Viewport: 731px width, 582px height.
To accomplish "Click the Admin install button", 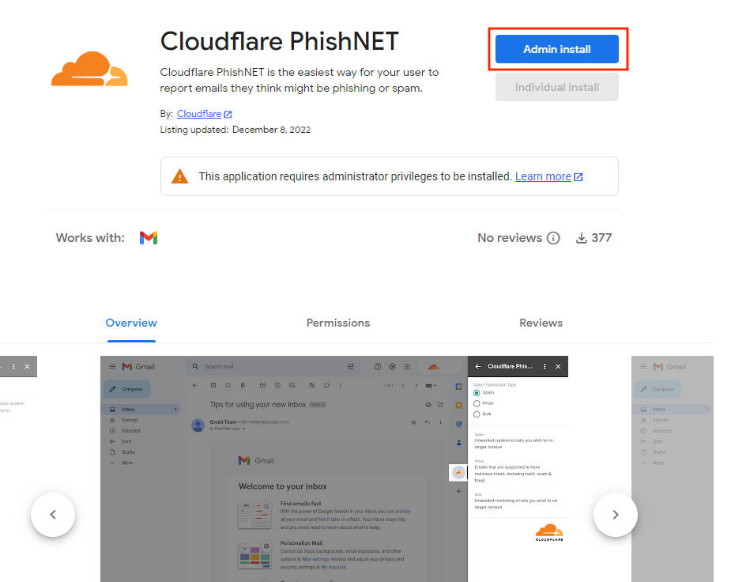I will [x=556, y=49].
